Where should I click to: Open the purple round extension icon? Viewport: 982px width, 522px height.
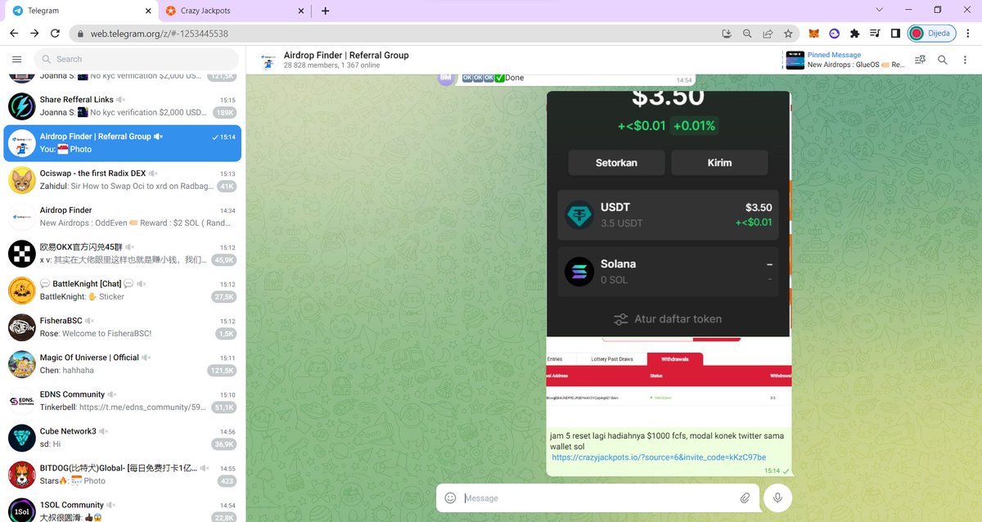(x=835, y=34)
